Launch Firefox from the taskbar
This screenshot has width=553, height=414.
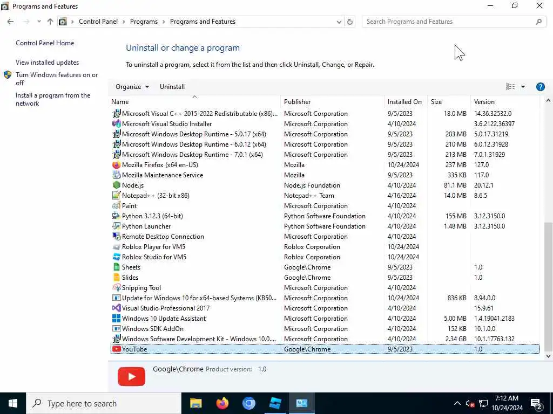222,403
